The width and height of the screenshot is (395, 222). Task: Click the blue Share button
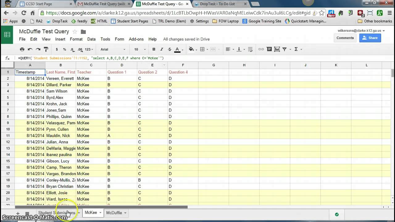point(370,38)
